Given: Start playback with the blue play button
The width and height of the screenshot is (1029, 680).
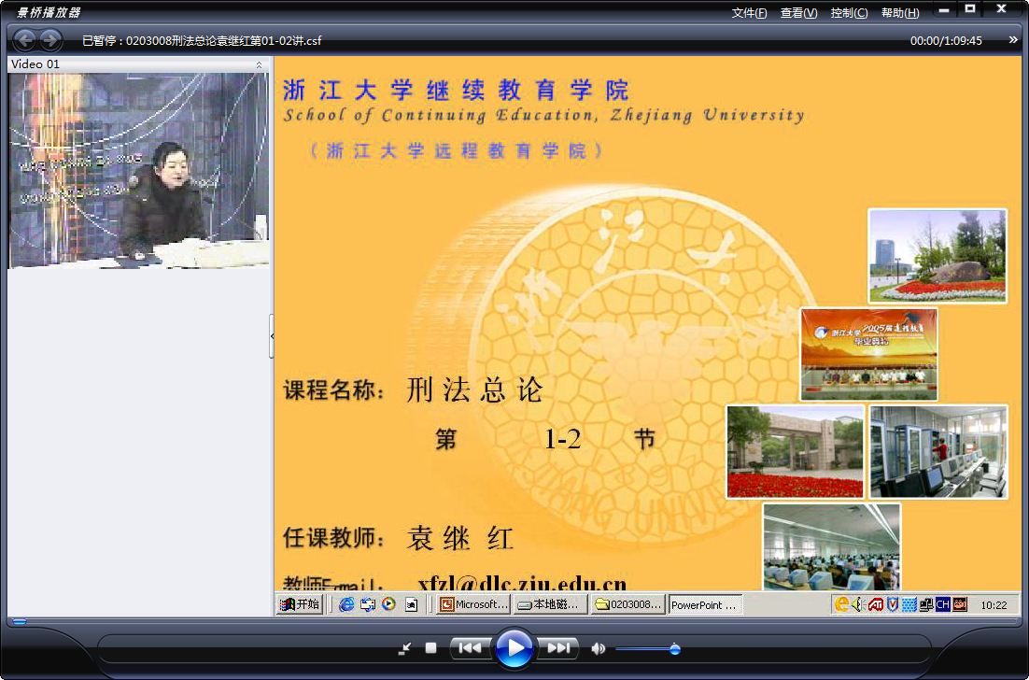Looking at the screenshot, I should [514, 648].
